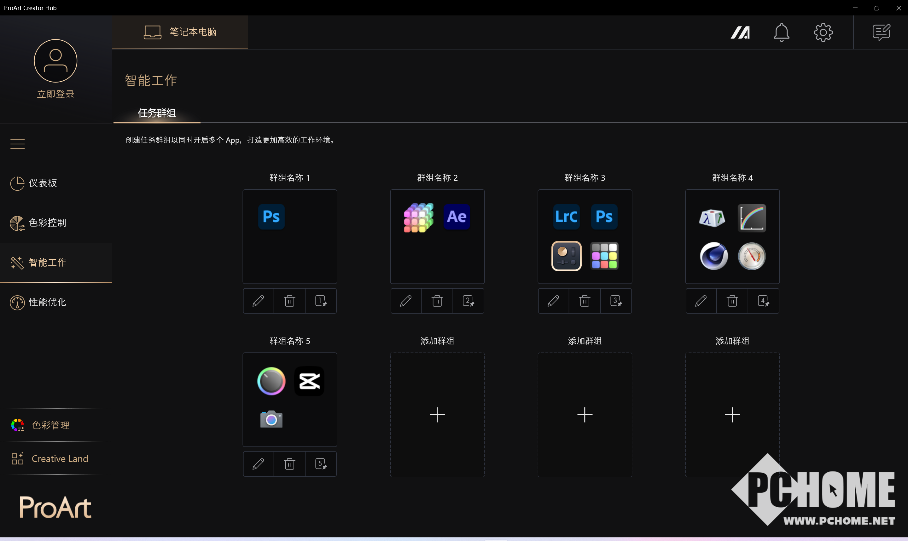Open the feedback note icon

coord(882,32)
